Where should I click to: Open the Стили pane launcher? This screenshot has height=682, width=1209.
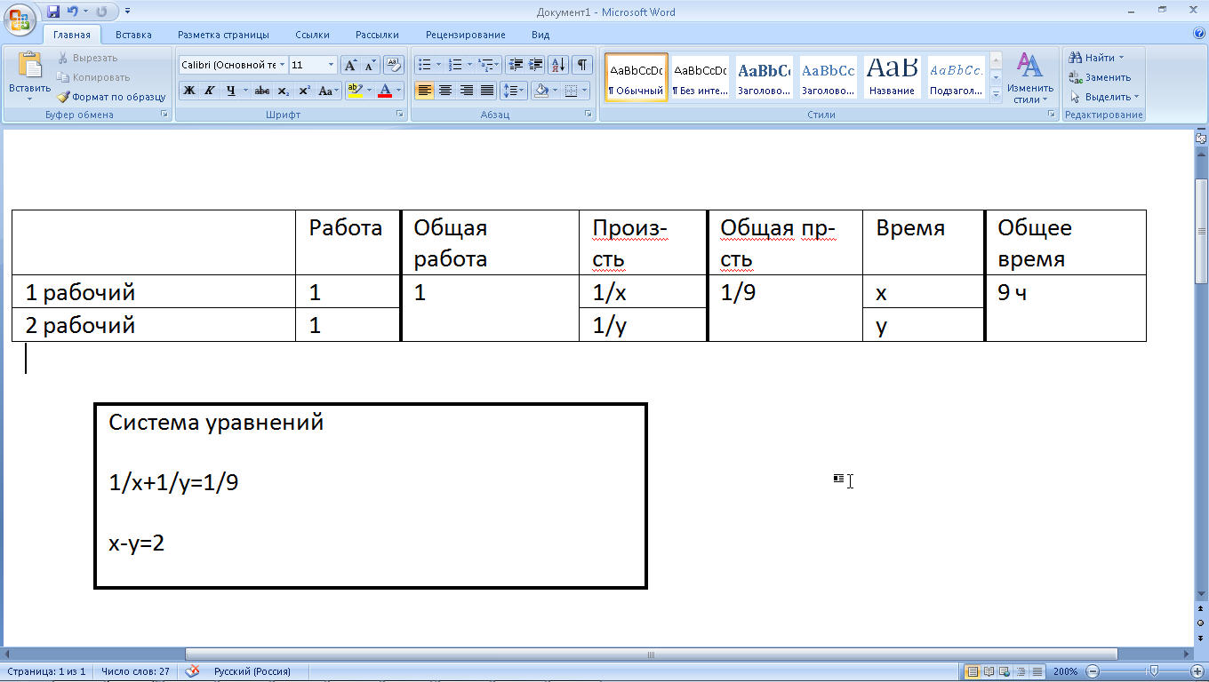[1052, 115]
